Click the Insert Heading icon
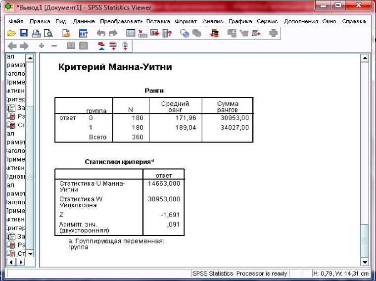The height and width of the screenshot is (281, 376). (x=102, y=46)
